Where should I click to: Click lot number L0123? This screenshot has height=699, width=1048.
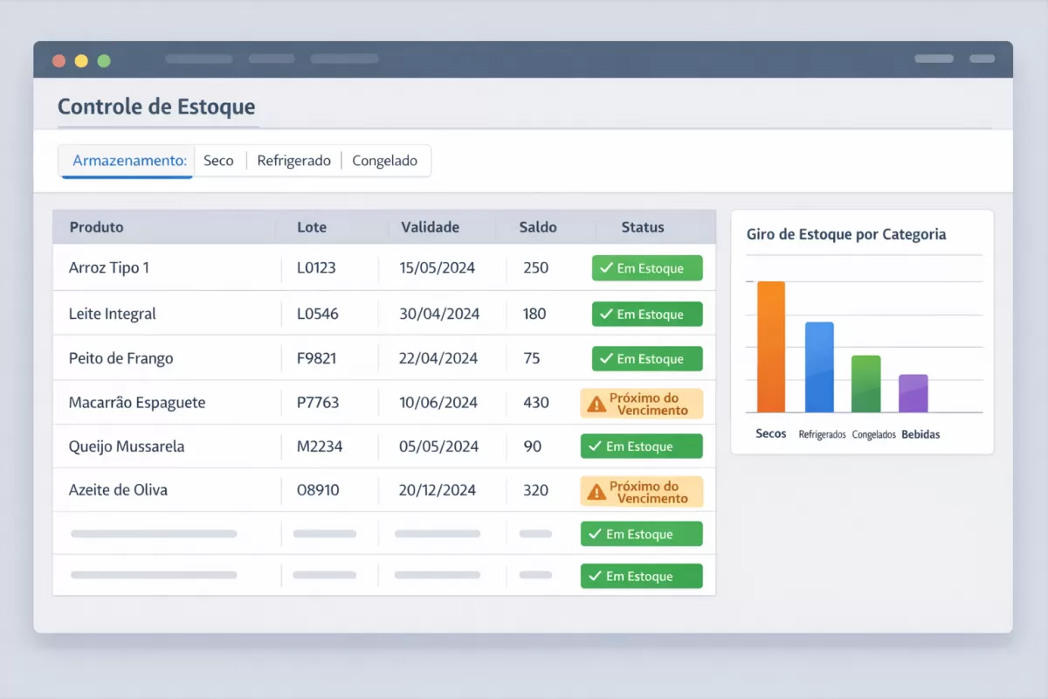[x=316, y=268]
